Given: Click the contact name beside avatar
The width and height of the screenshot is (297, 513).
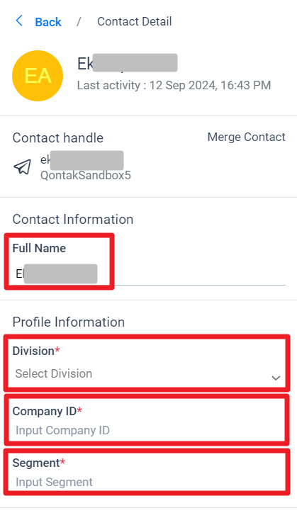Looking at the screenshot, I should [x=128, y=63].
